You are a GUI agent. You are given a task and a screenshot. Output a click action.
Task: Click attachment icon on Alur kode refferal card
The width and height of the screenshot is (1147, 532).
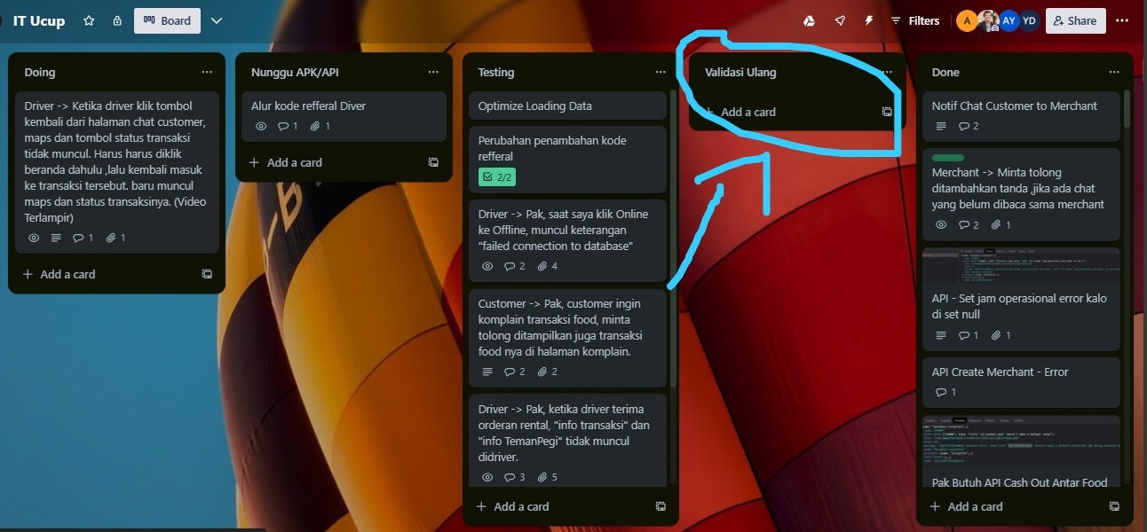pos(315,127)
